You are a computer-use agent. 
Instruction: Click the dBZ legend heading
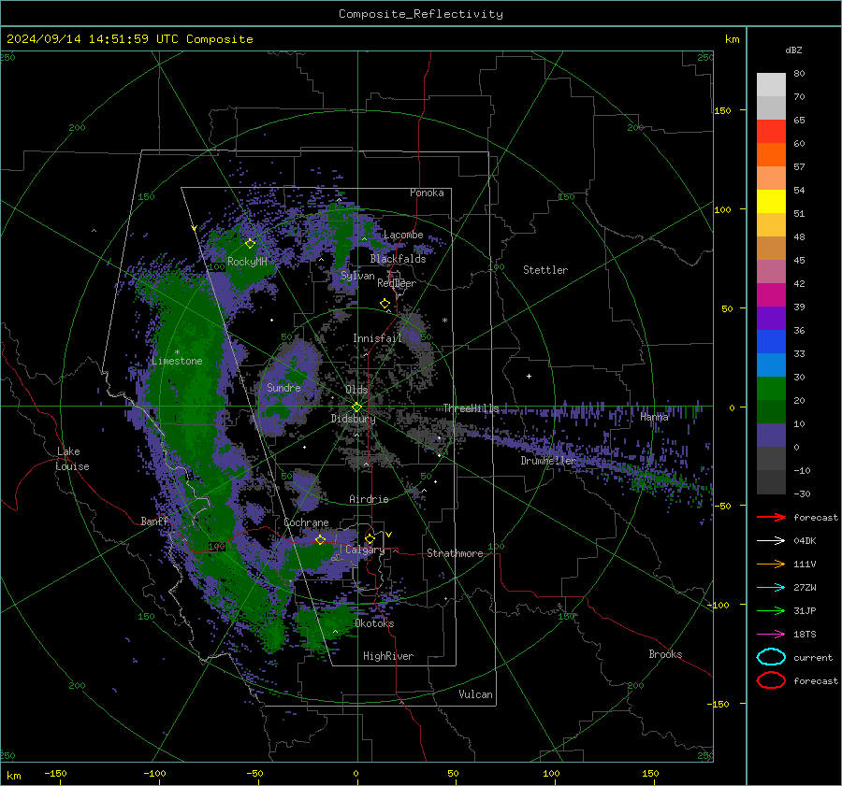(x=793, y=50)
